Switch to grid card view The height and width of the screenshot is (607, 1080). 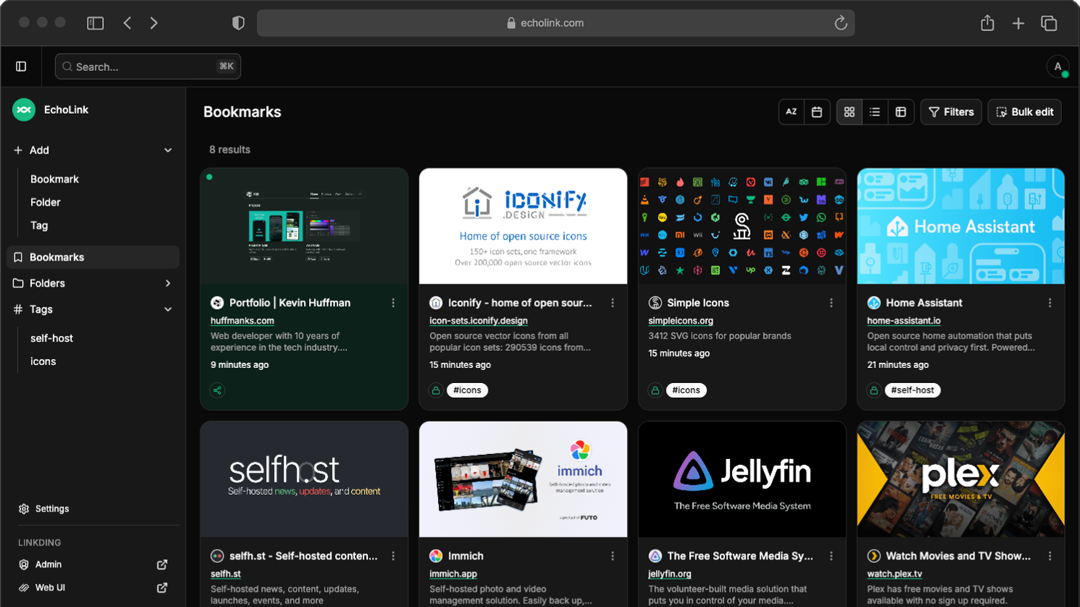click(x=849, y=112)
